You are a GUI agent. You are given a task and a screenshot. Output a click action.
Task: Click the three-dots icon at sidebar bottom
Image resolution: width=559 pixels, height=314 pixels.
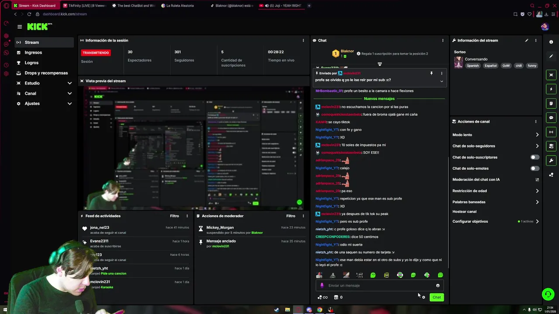[x=551, y=175]
